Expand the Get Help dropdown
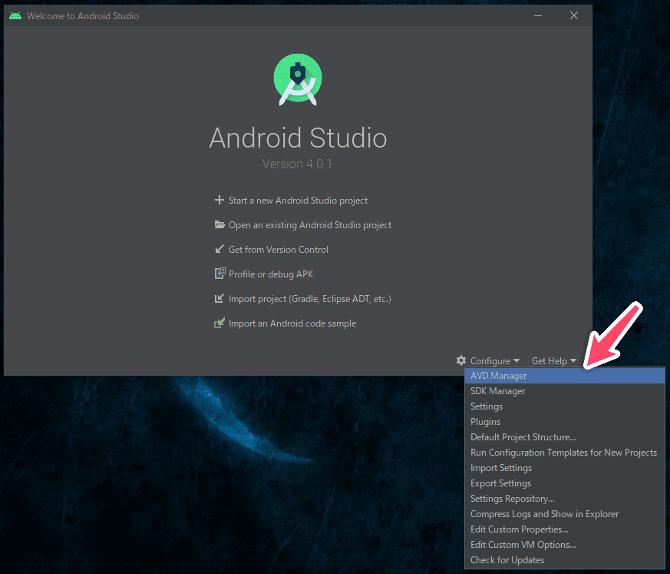Screen dimensions: 670x574 pyautogui.click(x=554, y=361)
